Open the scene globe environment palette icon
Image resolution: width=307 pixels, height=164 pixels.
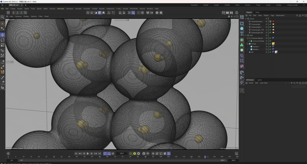coord(242,72)
